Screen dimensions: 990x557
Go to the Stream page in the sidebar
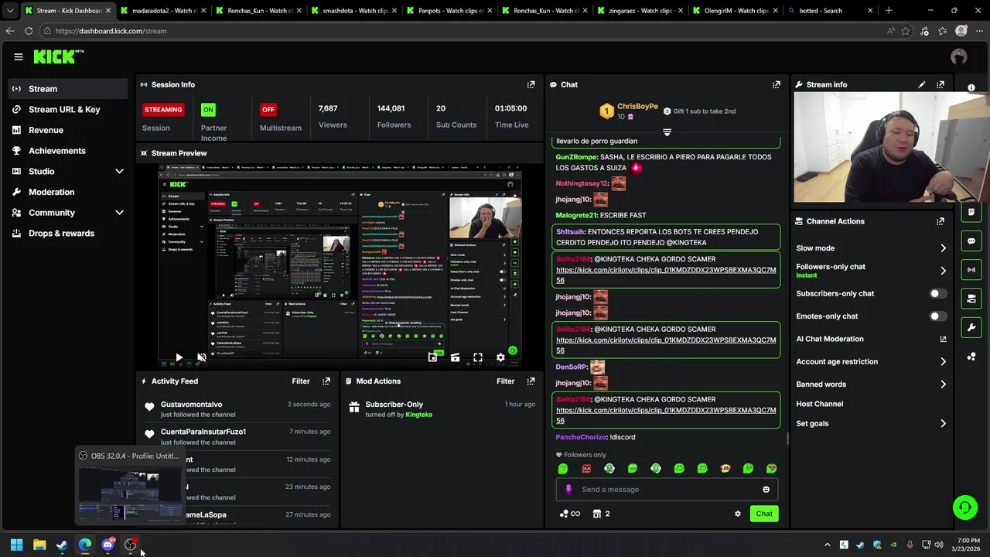[67, 89]
